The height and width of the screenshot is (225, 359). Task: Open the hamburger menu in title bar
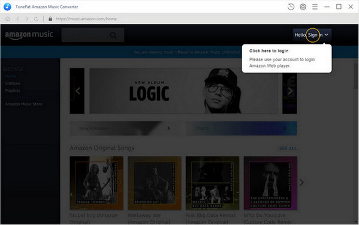pyautogui.click(x=315, y=7)
